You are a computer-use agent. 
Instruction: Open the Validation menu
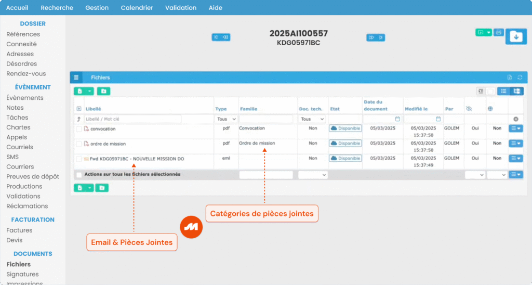coord(181,7)
